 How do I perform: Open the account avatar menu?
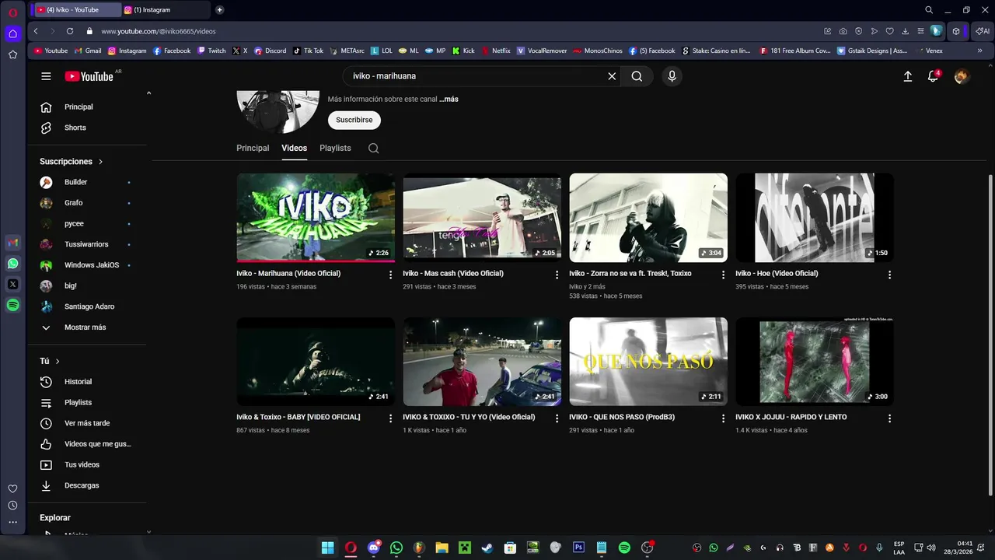pyautogui.click(x=962, y=76)
